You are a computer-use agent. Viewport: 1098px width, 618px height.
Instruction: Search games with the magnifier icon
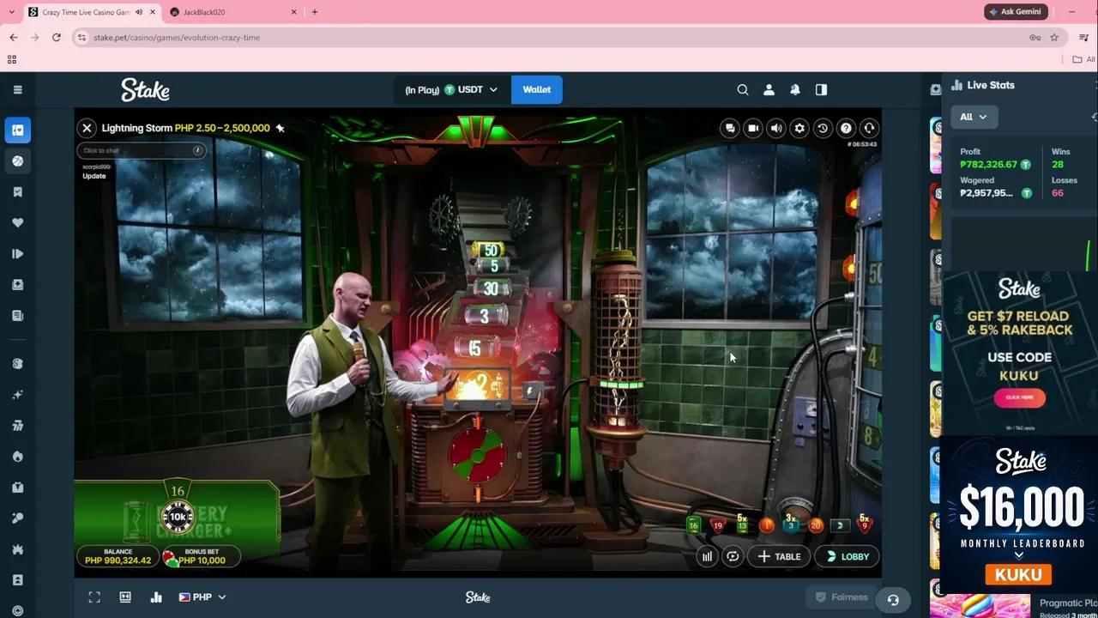[743, 89]
